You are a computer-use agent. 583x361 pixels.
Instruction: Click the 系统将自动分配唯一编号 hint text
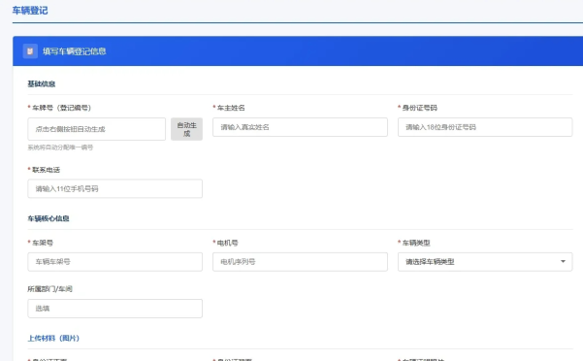60,148
